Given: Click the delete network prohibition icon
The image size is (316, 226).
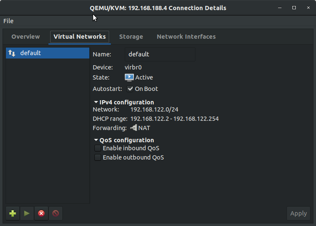Looking at the screenshot, I should coord(56,213).
